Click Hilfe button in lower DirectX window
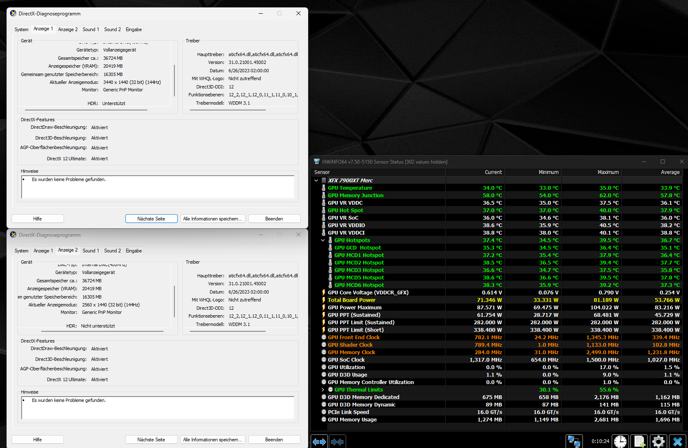This screenshot has height=448, width=688. point(37,440)
